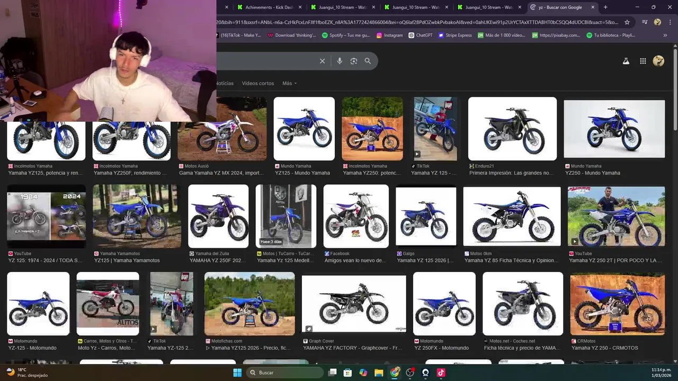Open Yamaha YZ 250 - CRMOTOS image
The height and width of the screenshot is (381, 678).
tap(618, 304)
